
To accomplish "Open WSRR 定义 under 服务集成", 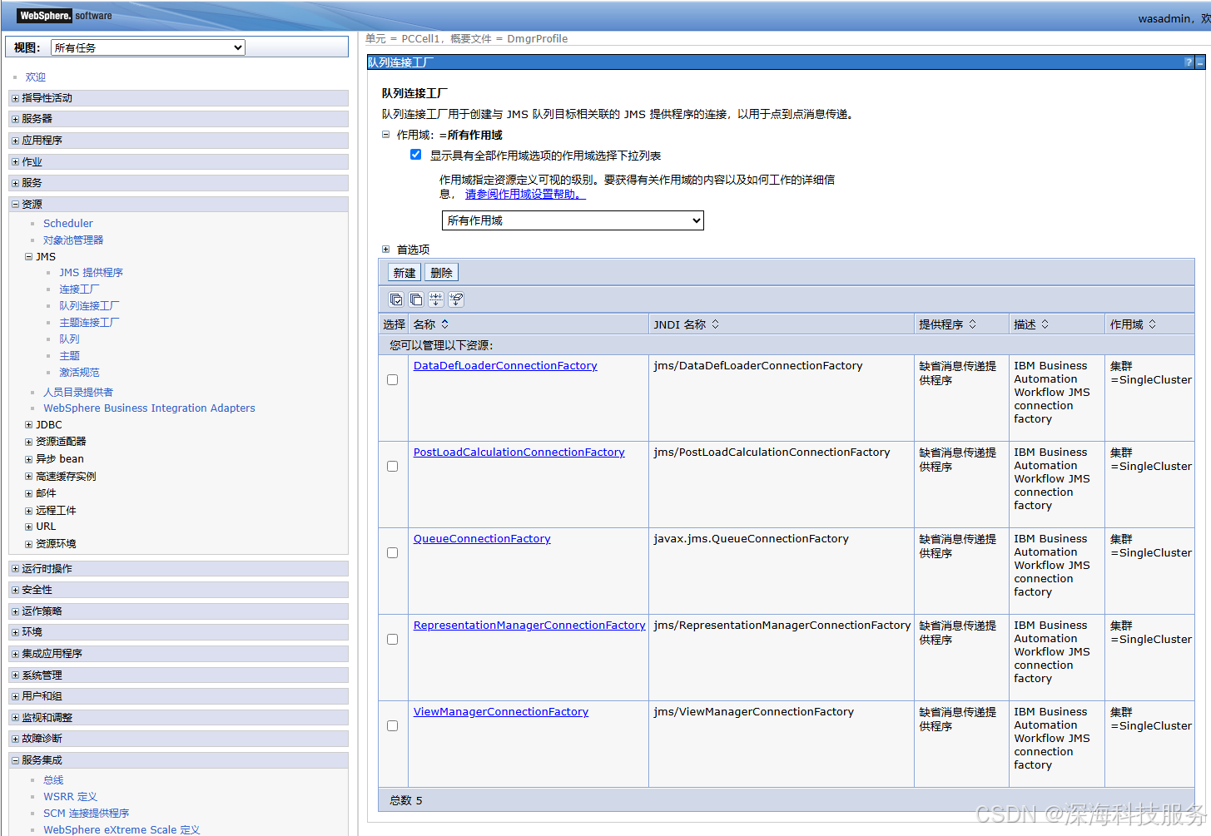I will [x=70, y=796].
